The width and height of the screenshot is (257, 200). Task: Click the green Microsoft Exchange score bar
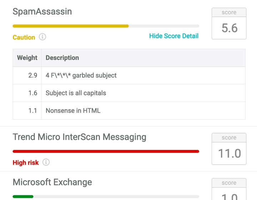click(23, 196)
